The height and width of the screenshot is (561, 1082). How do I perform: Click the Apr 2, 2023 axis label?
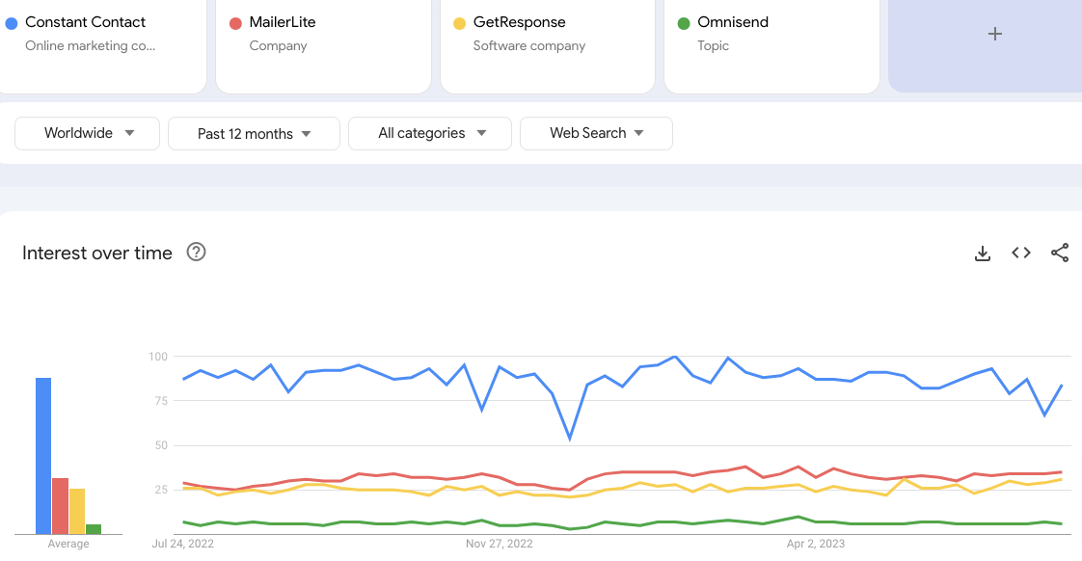coord(816,544)
